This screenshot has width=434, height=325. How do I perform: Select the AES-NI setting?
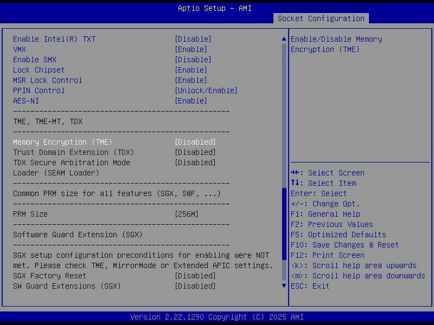pos(26,101)
